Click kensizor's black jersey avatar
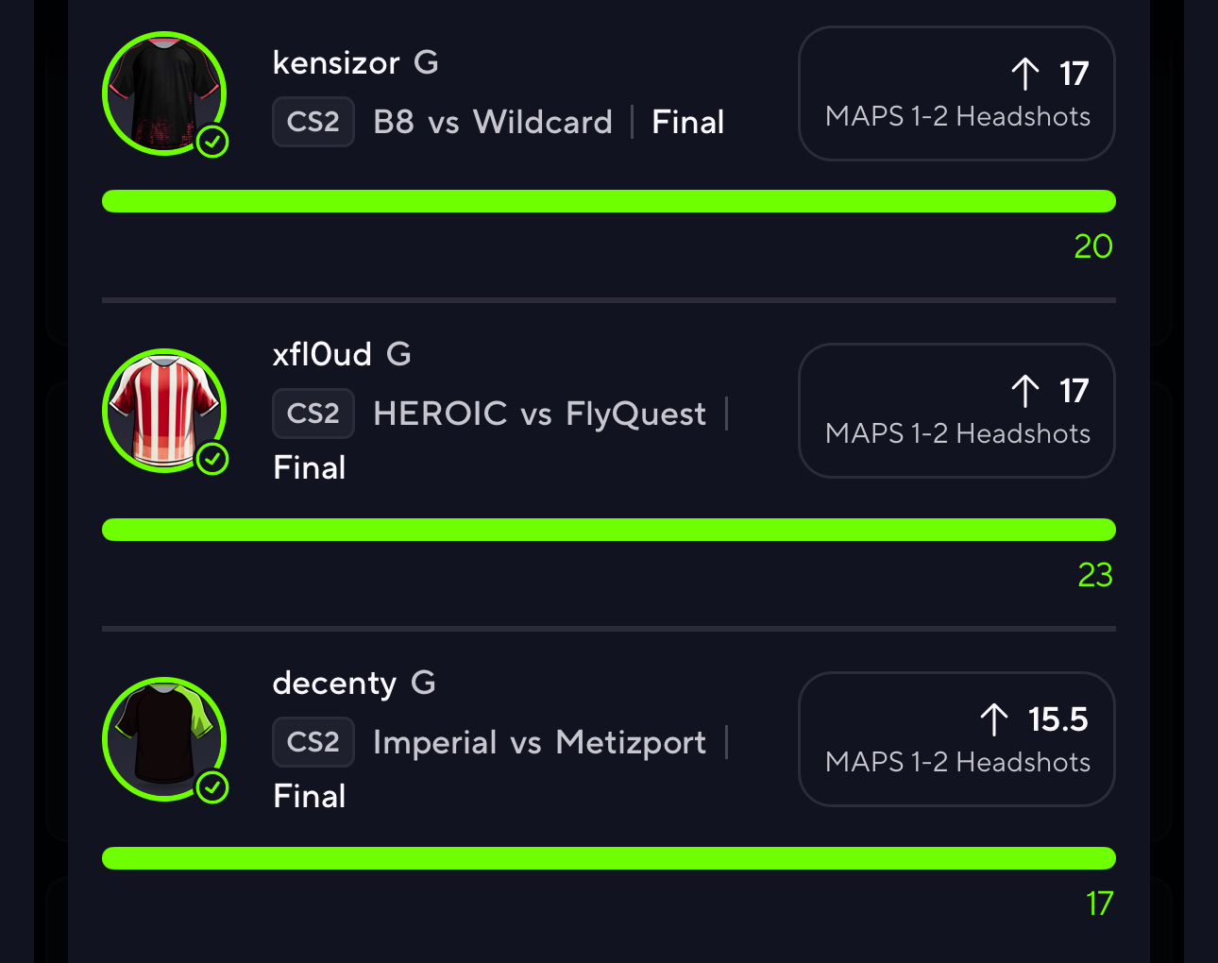1218x963 pixels. tap(163, 93)
